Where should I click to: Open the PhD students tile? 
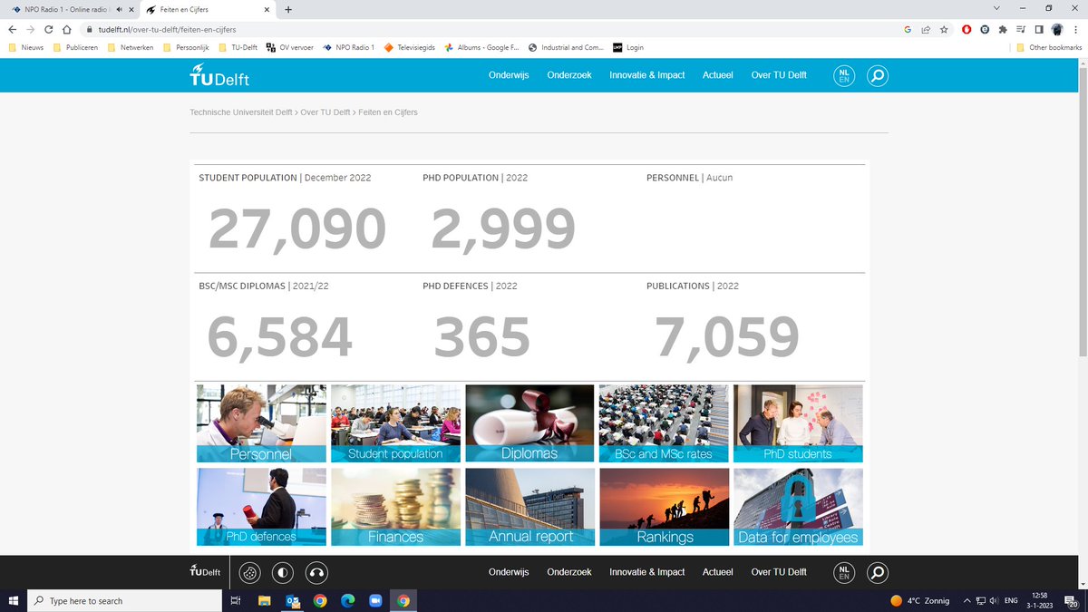click(798, 423)
